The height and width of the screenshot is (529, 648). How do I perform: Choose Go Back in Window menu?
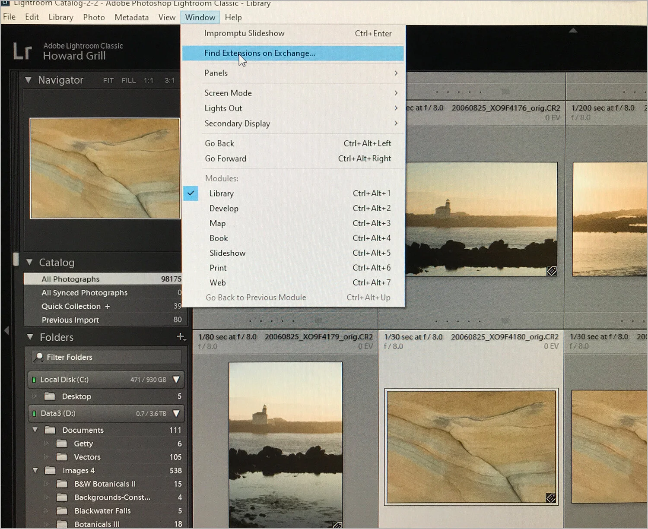pos(294,143)
